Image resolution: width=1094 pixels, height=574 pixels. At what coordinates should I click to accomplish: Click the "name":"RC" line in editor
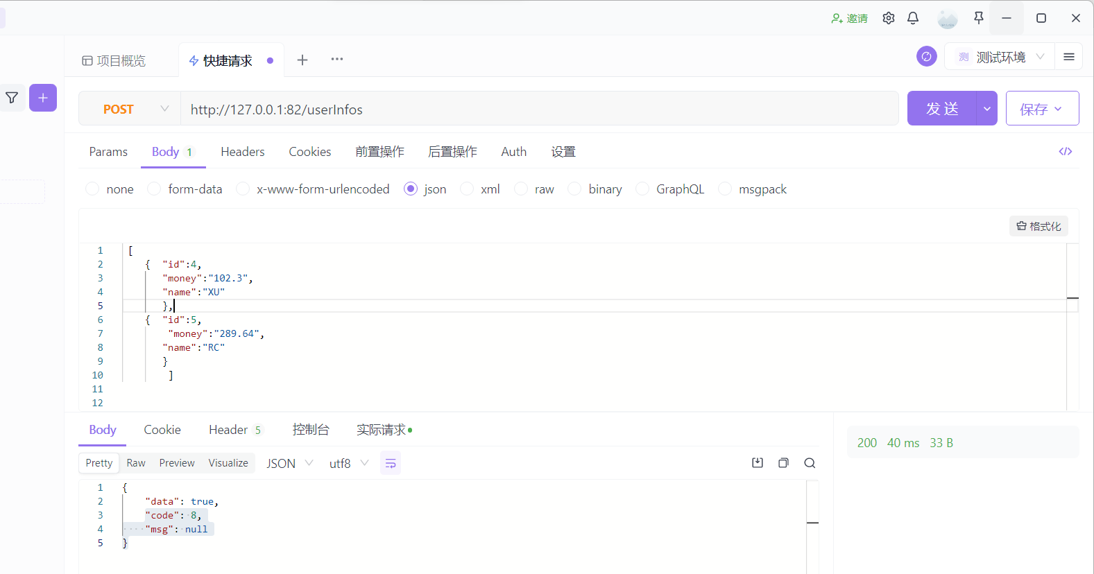(194, 347)
